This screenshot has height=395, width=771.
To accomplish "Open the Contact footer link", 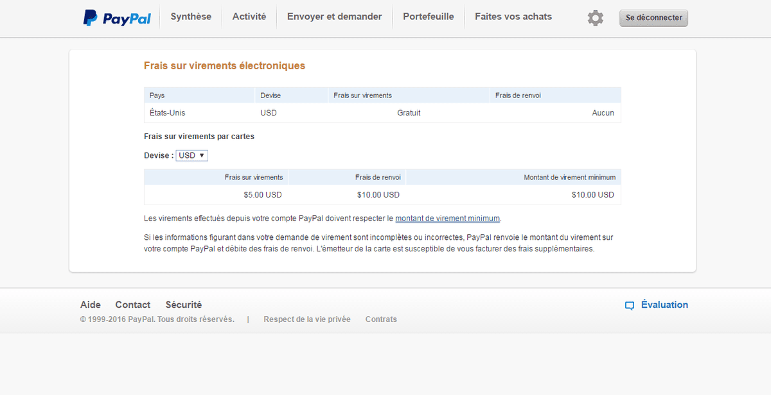I will 133,305.
